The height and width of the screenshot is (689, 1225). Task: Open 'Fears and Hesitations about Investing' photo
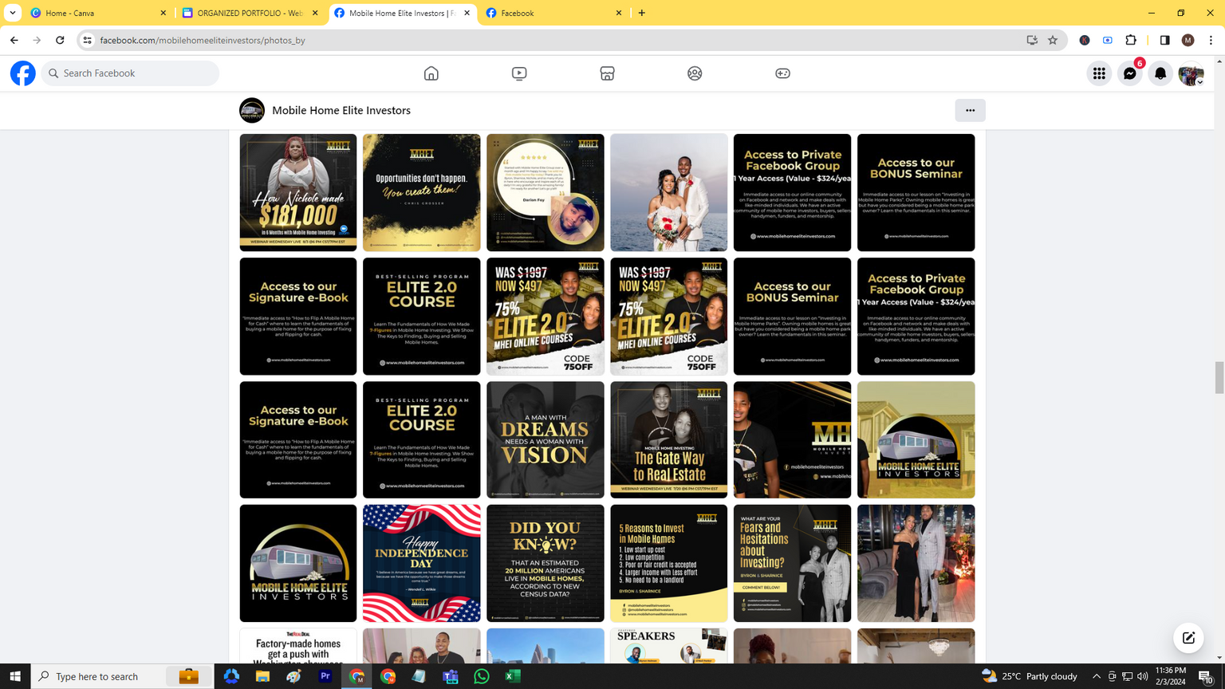pyautogui.click(x=793, y=563)
